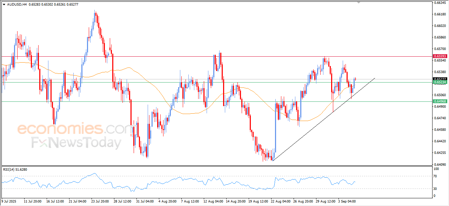This screenshot has height=206, width=449.
Task: Click the 16 Jul 12:00 time label
Action: click(x=55, y=202)
